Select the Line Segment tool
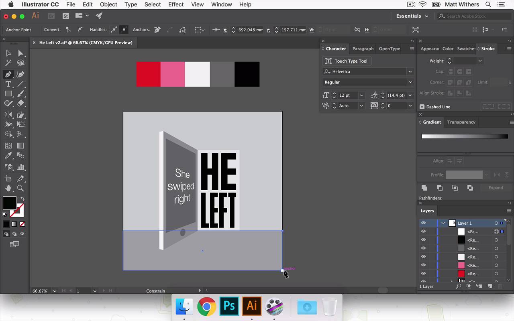 click(20, 84)
